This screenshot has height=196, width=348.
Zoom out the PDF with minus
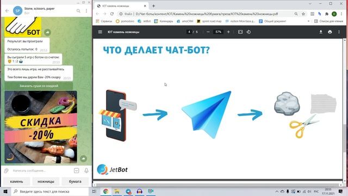tap(208, 32)
